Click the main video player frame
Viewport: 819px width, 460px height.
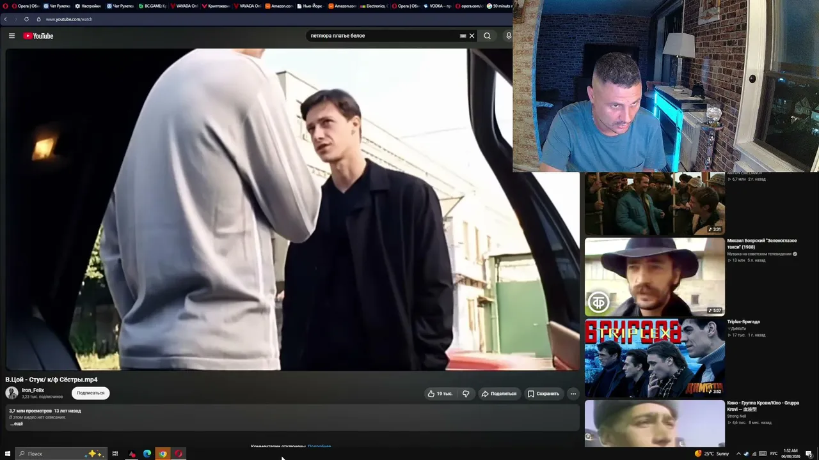pyautogui.click(x=292, y=209)
